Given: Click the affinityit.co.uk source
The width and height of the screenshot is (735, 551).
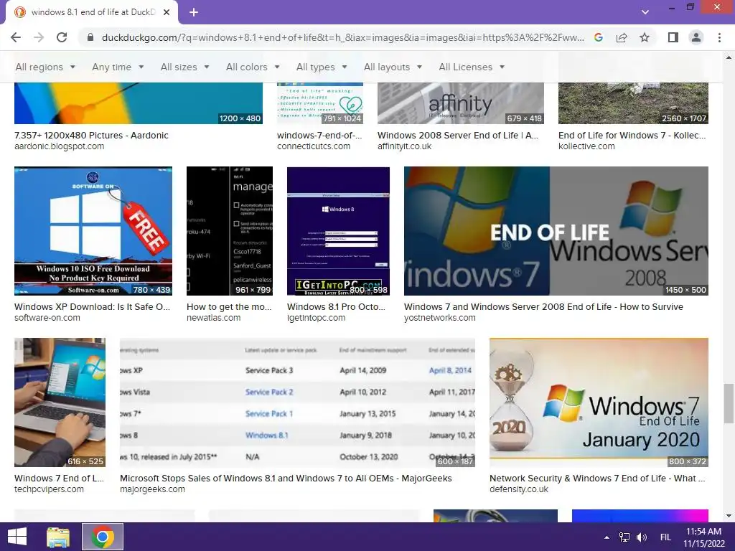Looking at the screenshot, I should click(405, 146).
